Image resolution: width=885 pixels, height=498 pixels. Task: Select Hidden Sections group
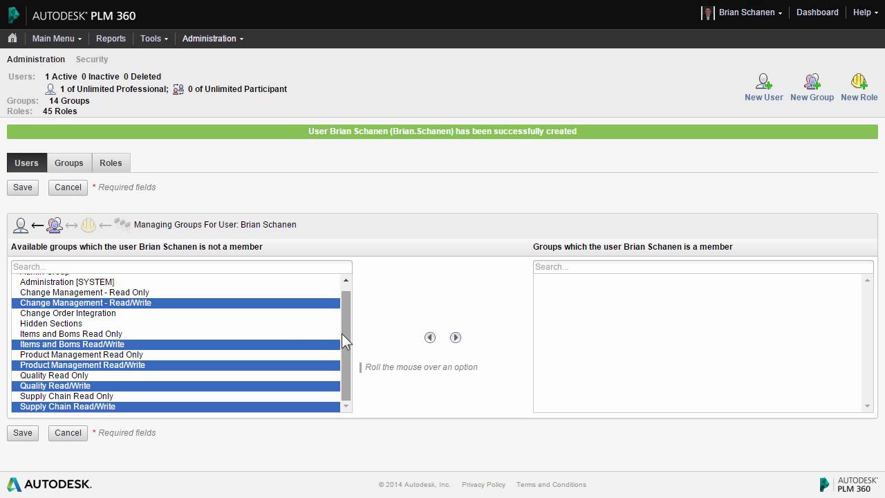pyautogui.click(x=176, y=324)
